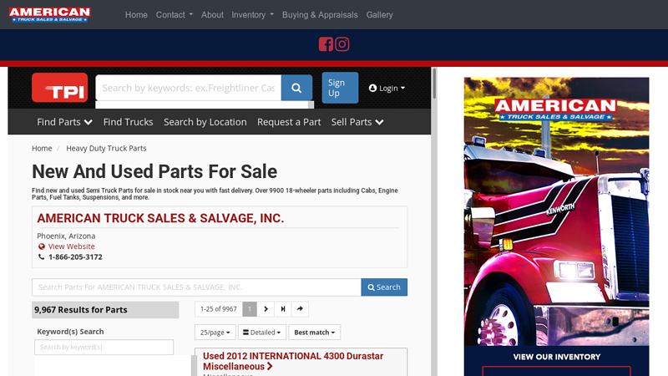Screen dimensions: 668x376
Task: Click Heavy Duty Truck Parts breadcrumb
Action: coord(106,149)
